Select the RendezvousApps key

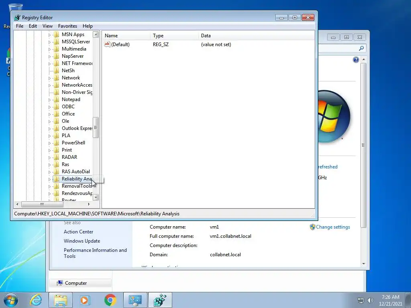(x=77, y=193)
